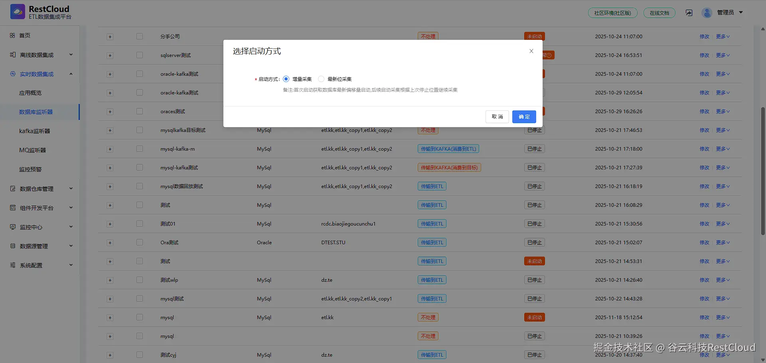The image size is (766, 363).
Task: Open the 首页 home icon in sidebar
Action: [x=12, y=35]
